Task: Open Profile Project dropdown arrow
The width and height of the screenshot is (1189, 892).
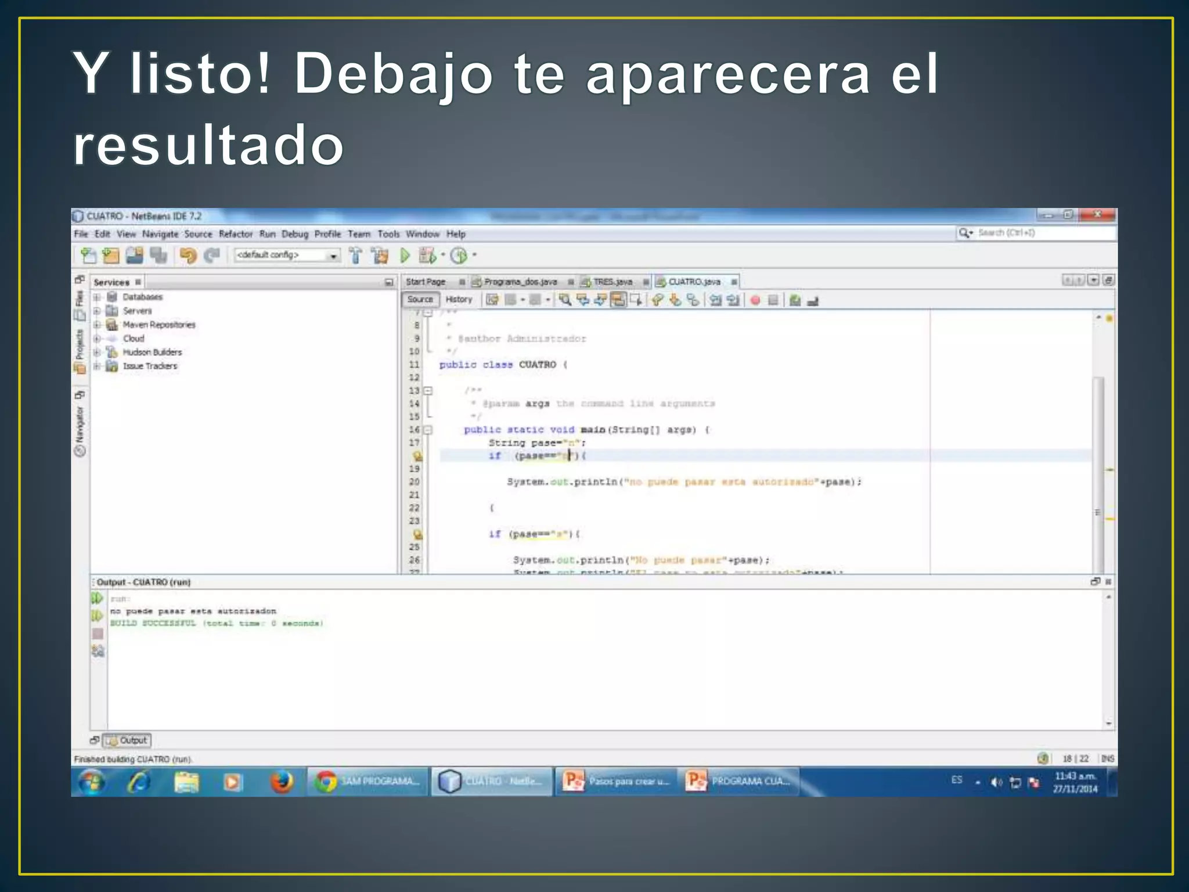Action: pyautogui.click(x=474, y=255)
